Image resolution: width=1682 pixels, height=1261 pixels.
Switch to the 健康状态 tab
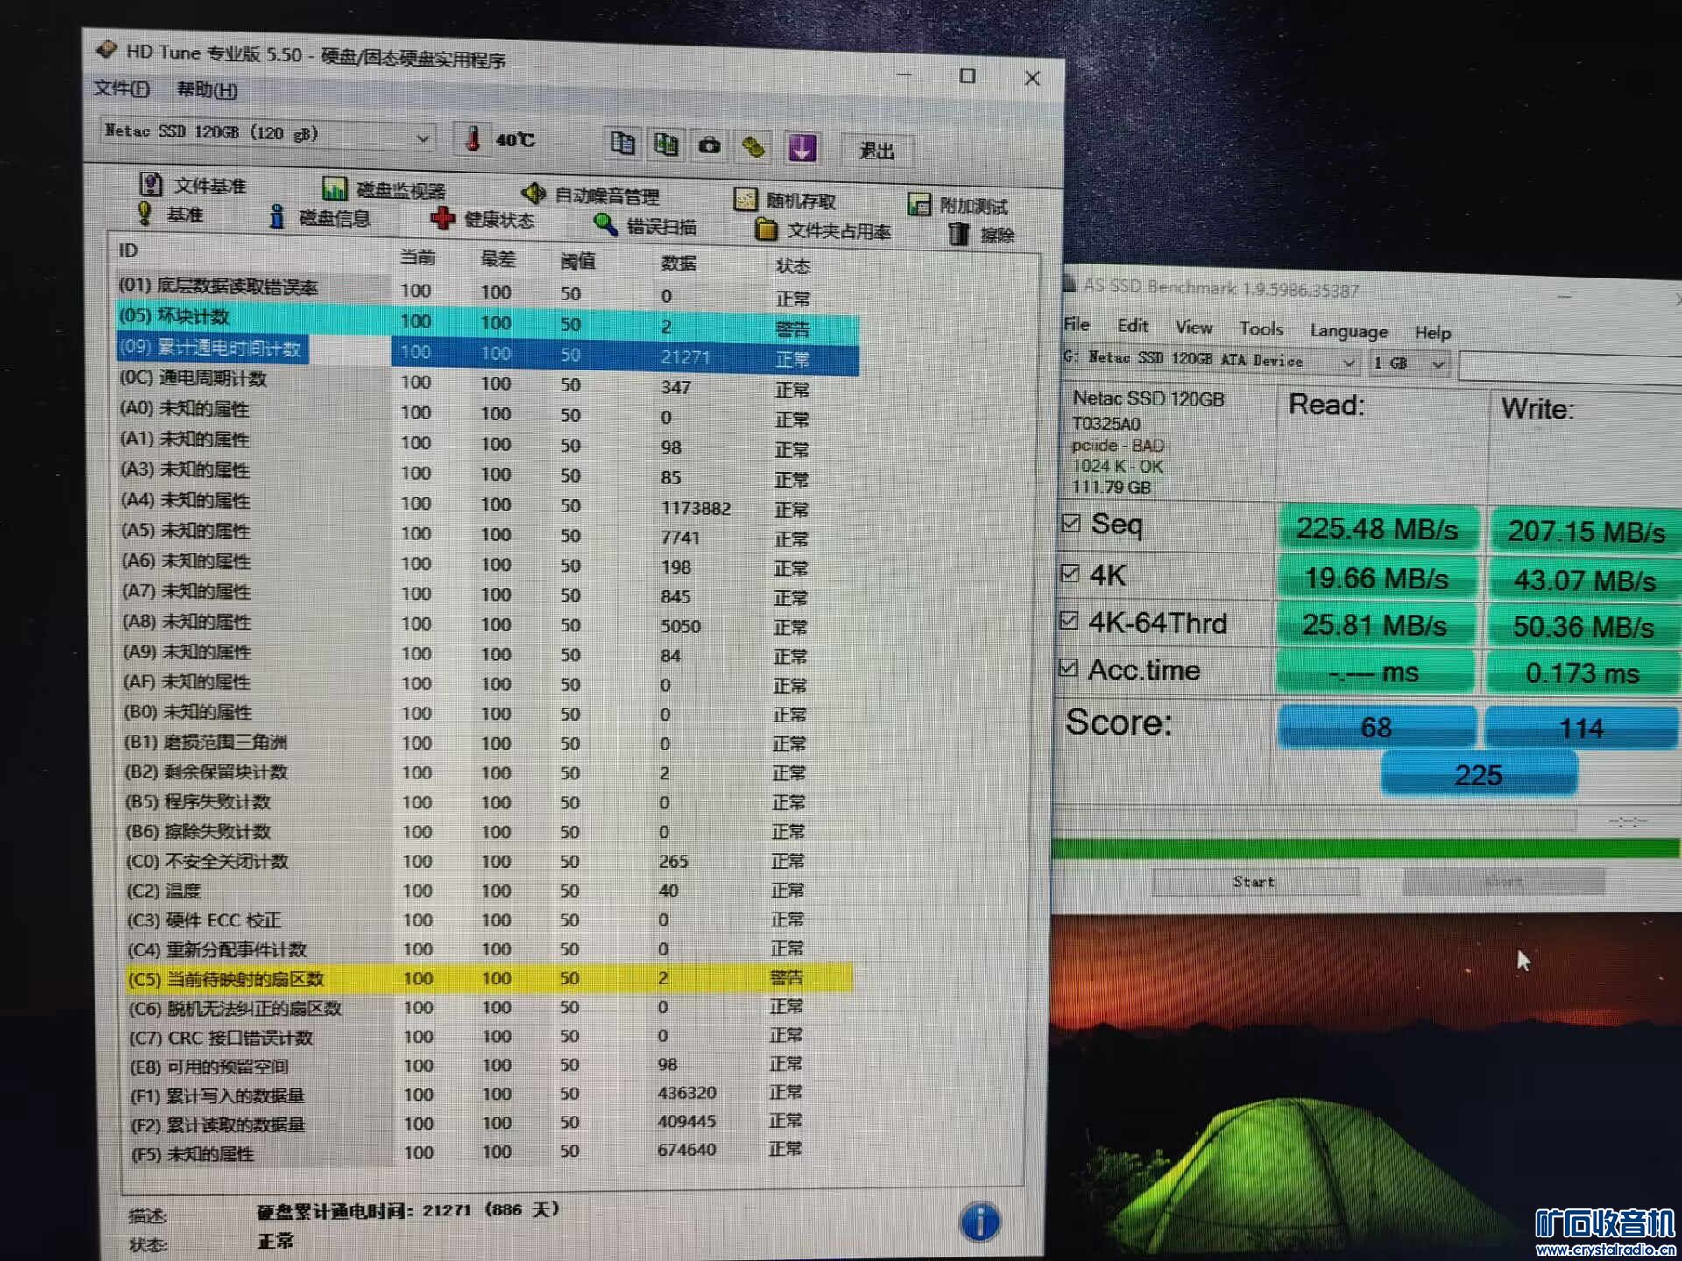[483, 219]
